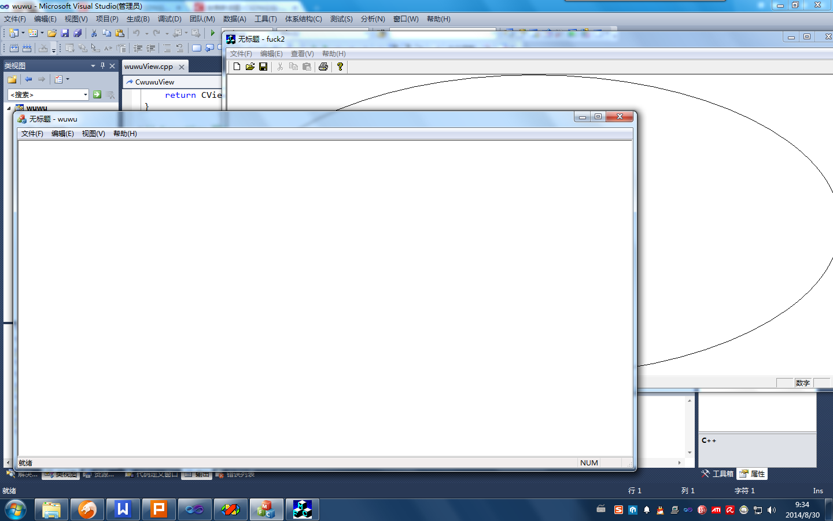Open 帮助(H) menu in wuwu window
The width and height of the screenshot is (833, 521).
coord(125,134)
